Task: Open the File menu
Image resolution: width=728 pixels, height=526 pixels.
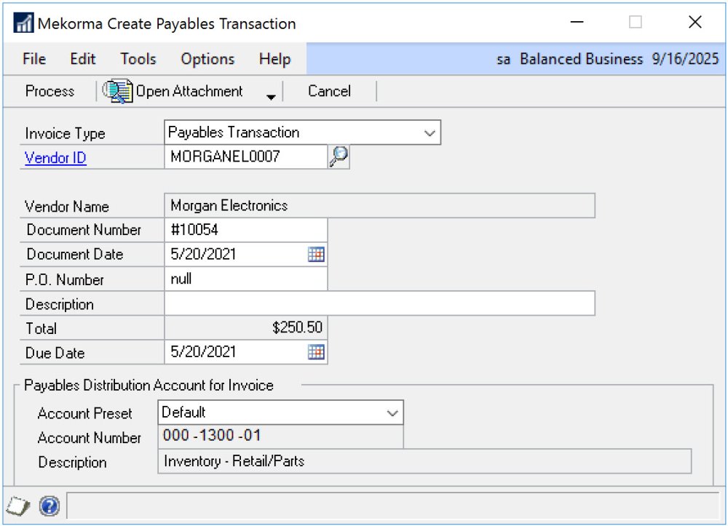Action: [33, 59]
